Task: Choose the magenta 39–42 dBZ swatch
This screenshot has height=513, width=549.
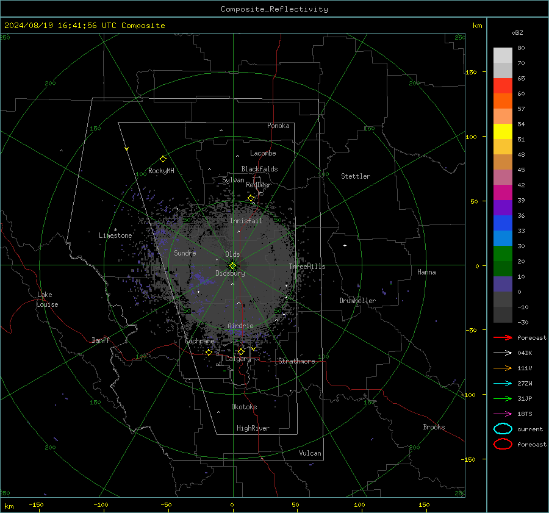Action: coord(503,193)
